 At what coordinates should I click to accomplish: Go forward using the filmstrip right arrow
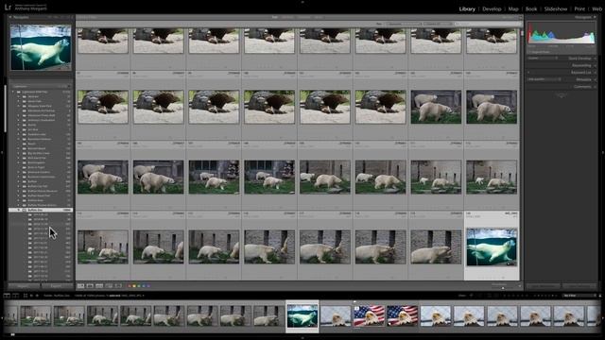37,296
